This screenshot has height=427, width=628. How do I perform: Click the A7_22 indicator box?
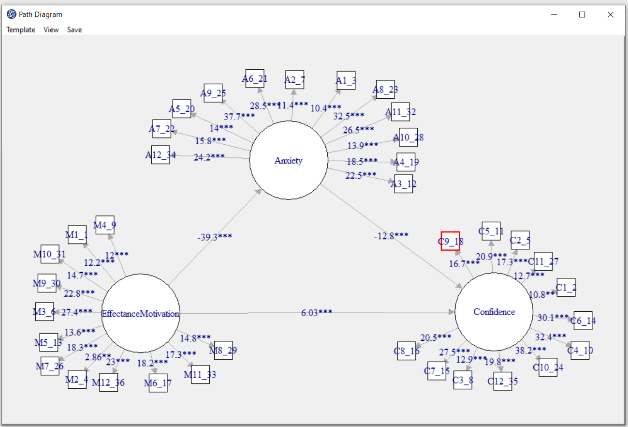coord(161,129)
